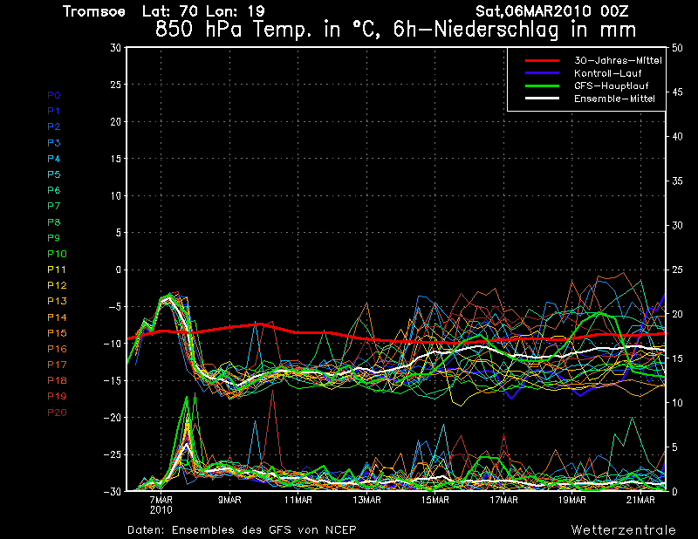698x539 pixels.
Task: Click the Wetterzentrale credit text
Action: 622,529
